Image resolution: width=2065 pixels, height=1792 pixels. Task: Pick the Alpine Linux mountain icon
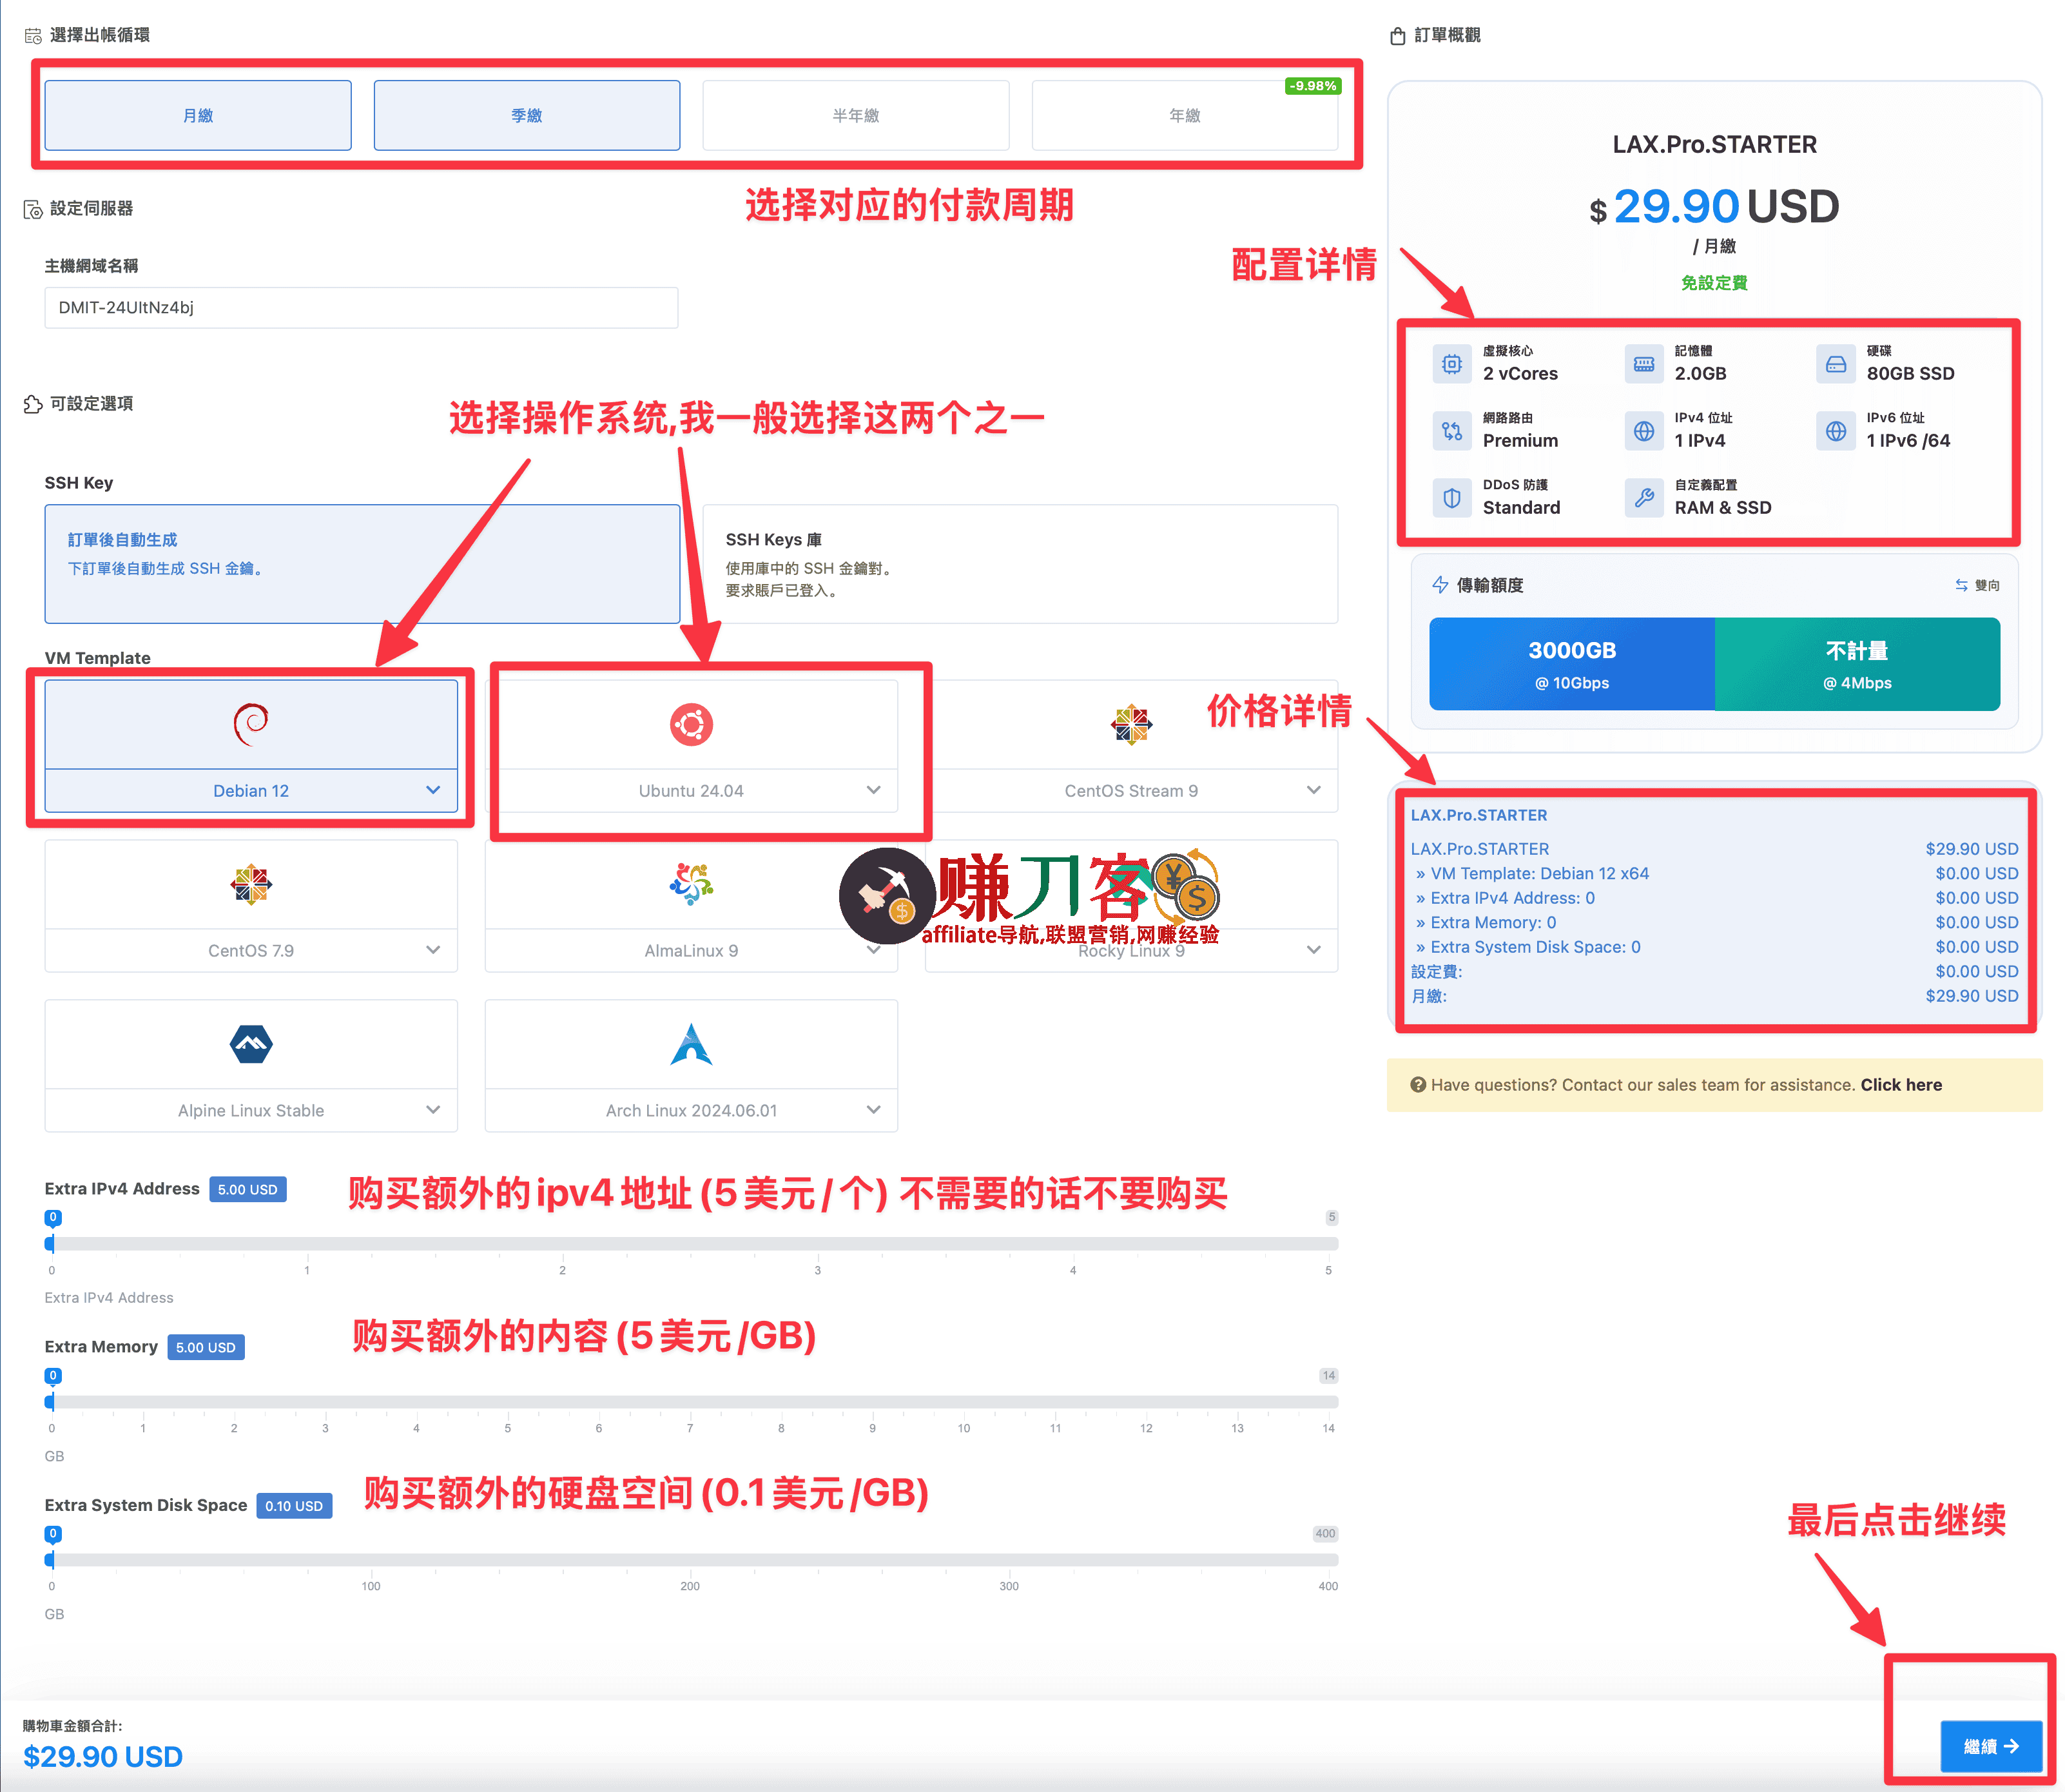tap(251, 1044)
